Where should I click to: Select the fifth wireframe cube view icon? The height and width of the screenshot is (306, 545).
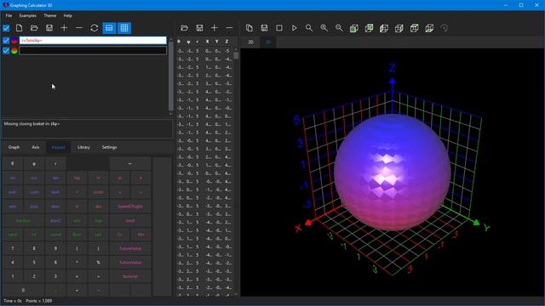(415, 28)
